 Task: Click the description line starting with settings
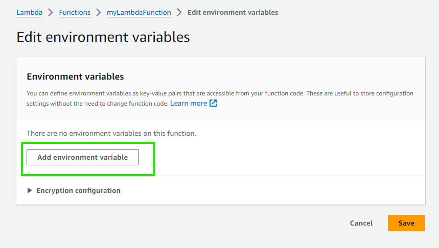pyautogui.click(x=97, y=104)
